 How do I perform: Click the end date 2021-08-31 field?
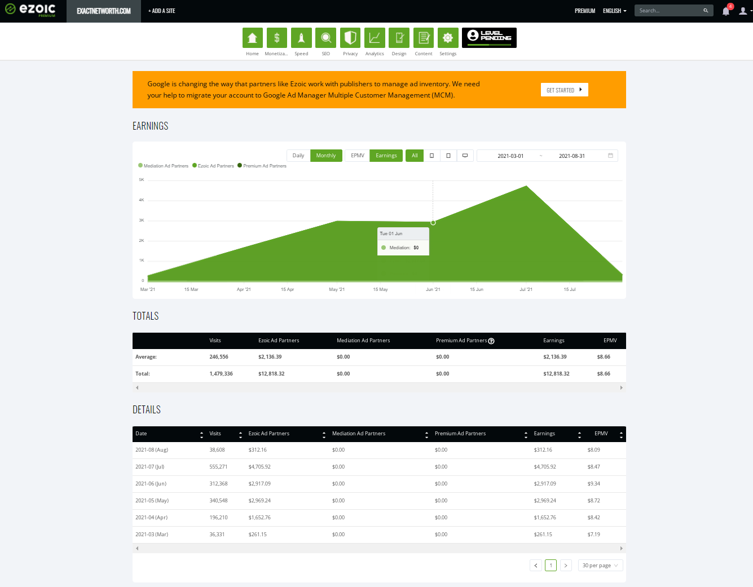[x=572, y=156]
